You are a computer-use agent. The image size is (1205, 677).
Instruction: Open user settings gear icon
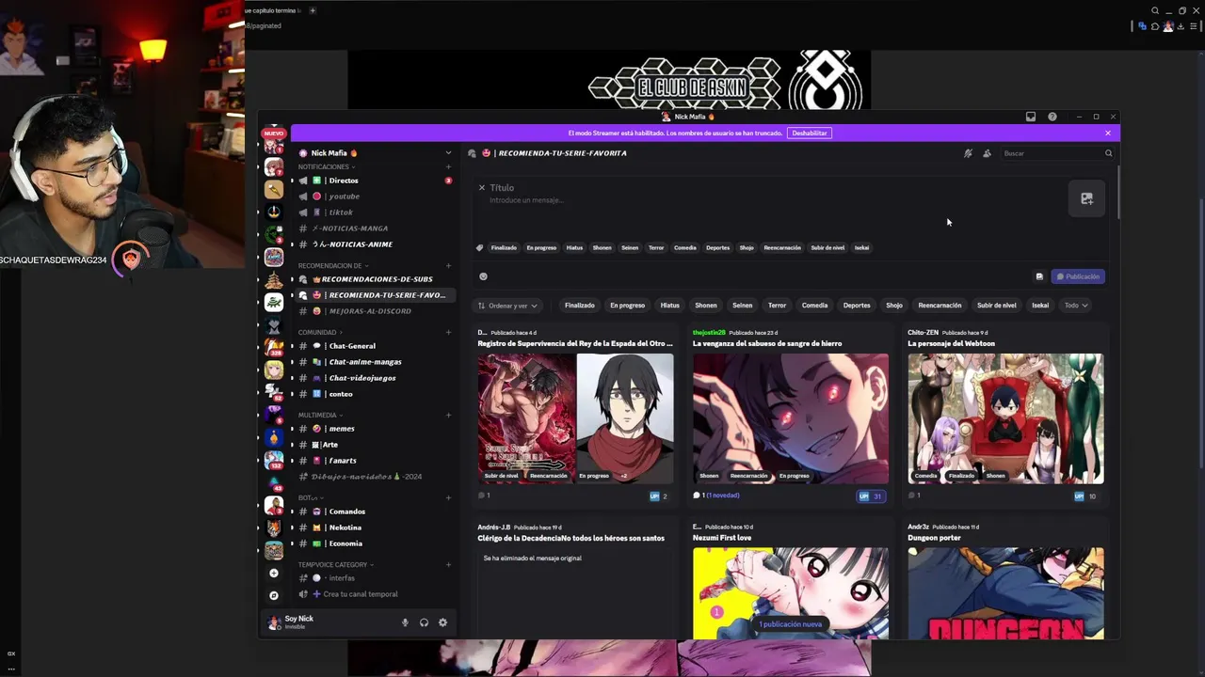click(442, 622)
